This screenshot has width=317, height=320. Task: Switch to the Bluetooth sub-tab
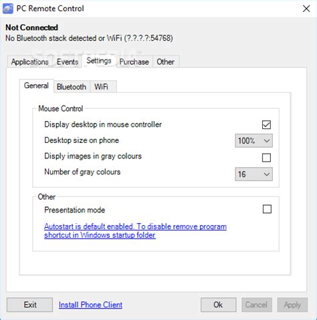pyautogui.click(x=72, y=87)
